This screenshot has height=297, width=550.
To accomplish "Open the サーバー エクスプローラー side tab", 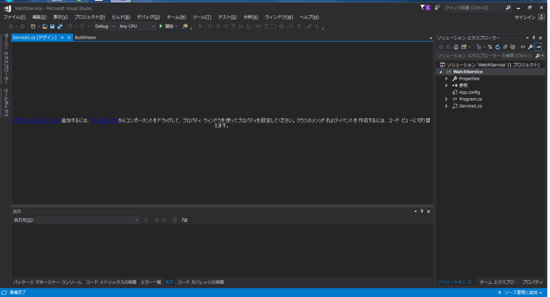I will click(6, 59).
